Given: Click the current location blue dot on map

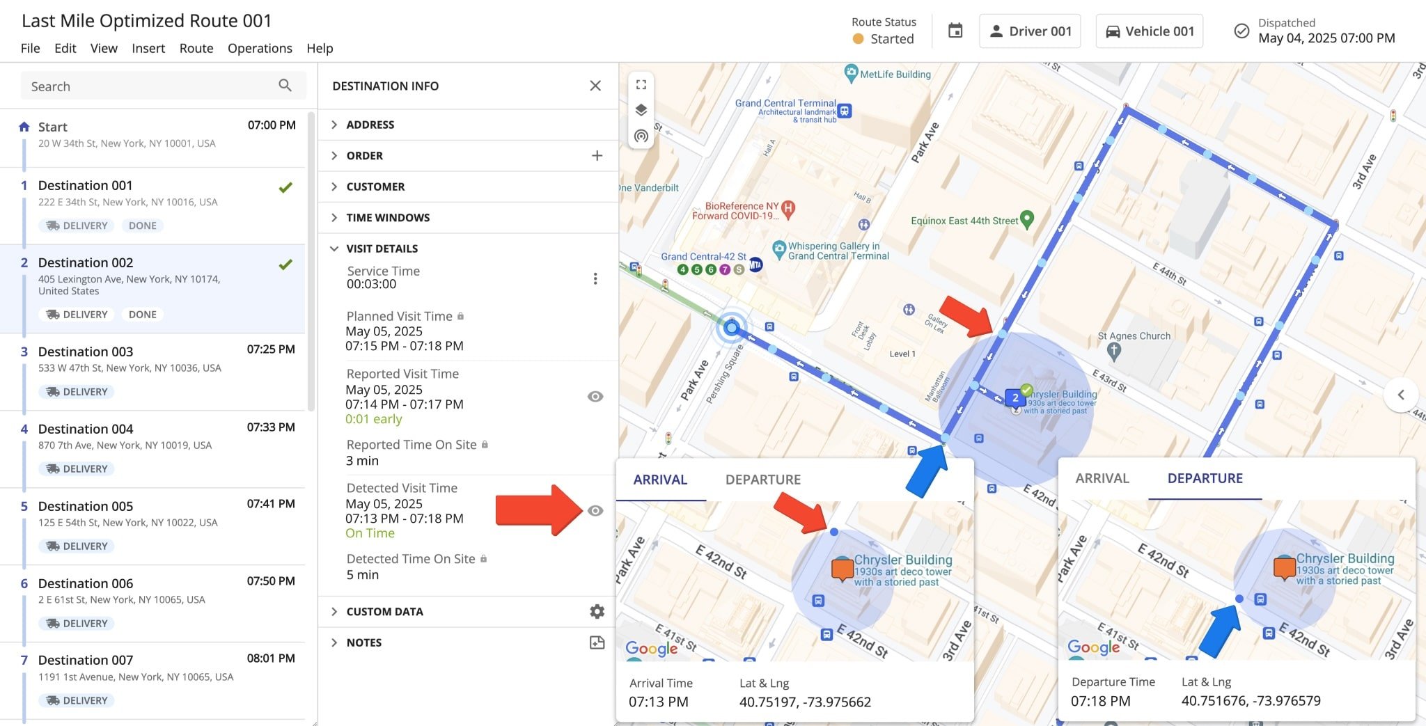Looking at the screenshot, I should tap(731, 327).
